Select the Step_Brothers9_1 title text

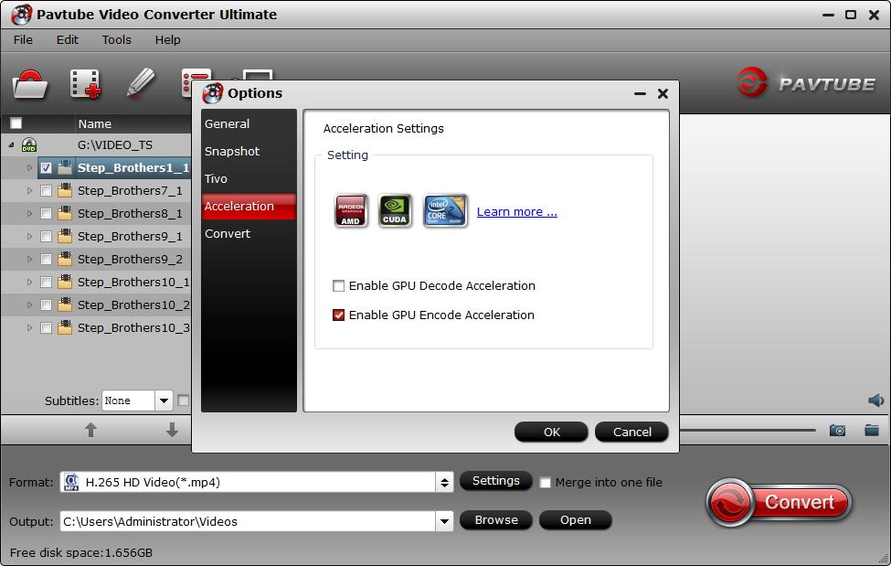[x=130, y=236]
